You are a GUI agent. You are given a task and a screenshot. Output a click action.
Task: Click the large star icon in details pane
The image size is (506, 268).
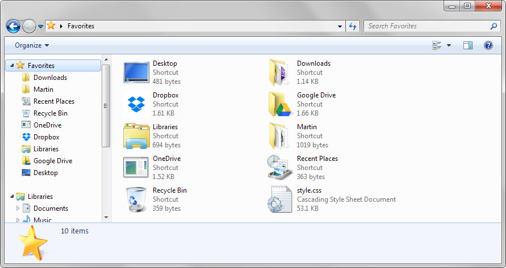tap(32, 243)
